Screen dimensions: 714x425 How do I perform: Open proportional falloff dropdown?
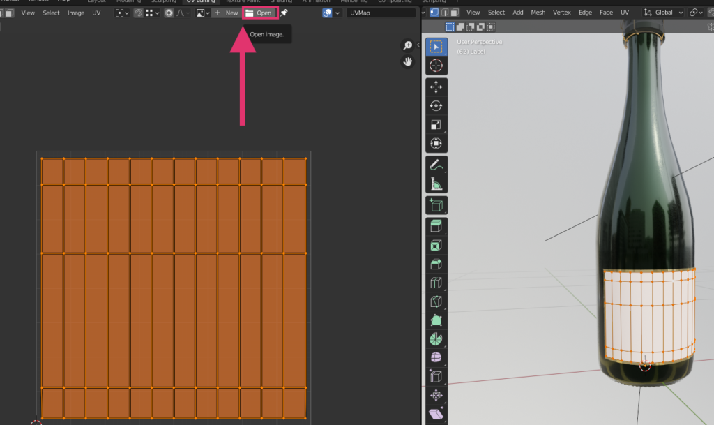(x=183, y=13)
